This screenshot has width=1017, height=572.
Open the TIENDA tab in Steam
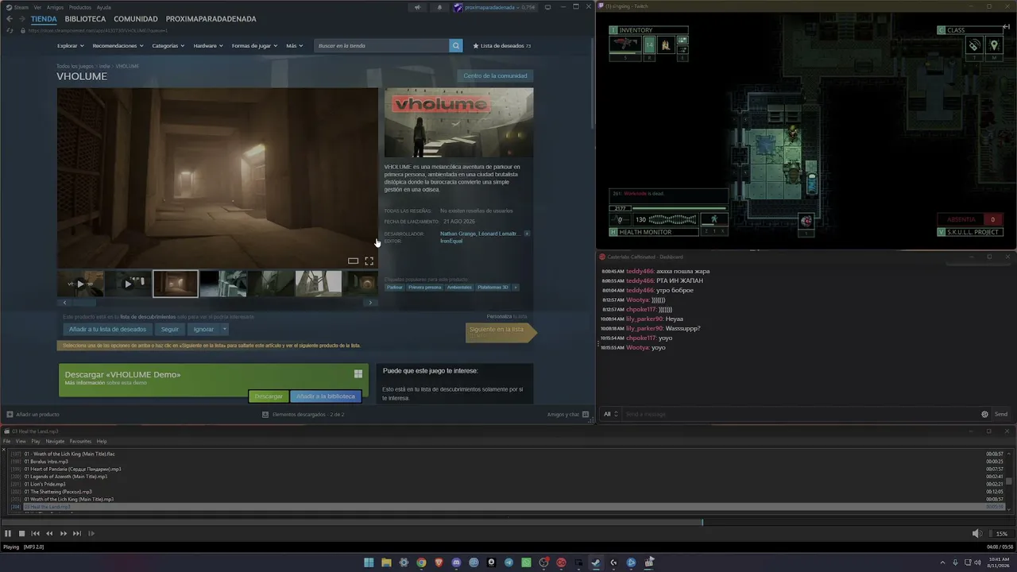tap(44, 19)
